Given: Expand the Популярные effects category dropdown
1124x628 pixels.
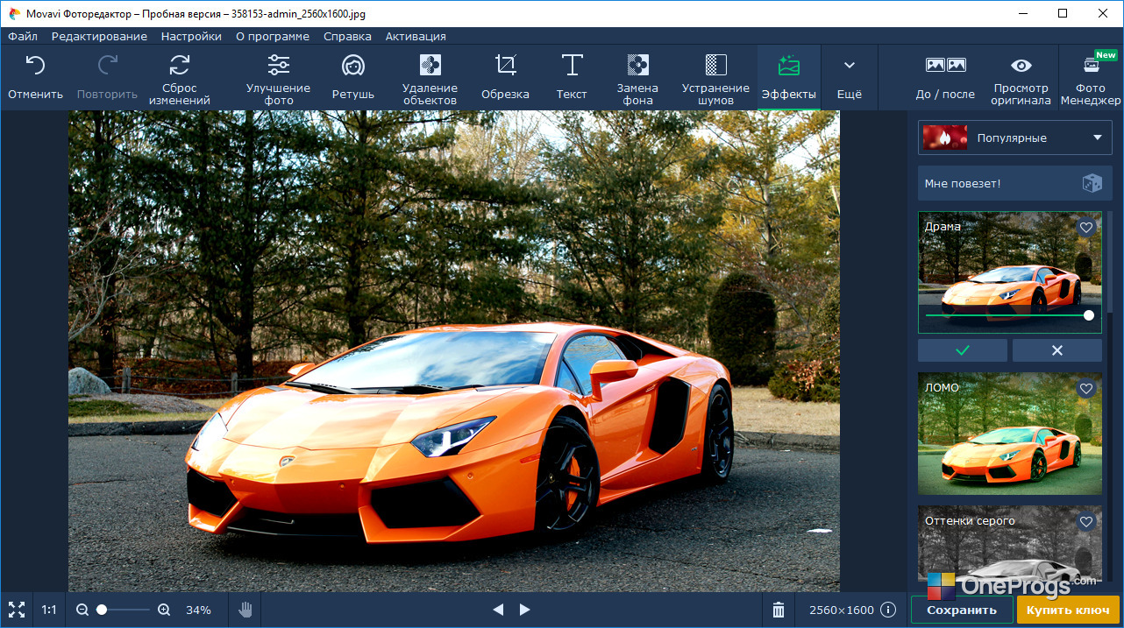Looking at the screenshot, I should (x=1015, y=138).
